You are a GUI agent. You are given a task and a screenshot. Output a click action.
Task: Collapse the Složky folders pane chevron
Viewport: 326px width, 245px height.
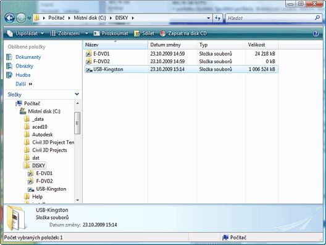(x=77, y=94)
